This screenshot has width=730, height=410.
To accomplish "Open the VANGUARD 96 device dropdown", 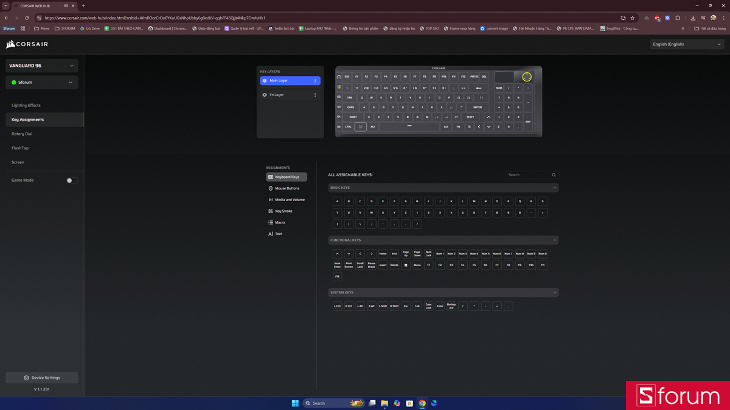I will 41,66.
